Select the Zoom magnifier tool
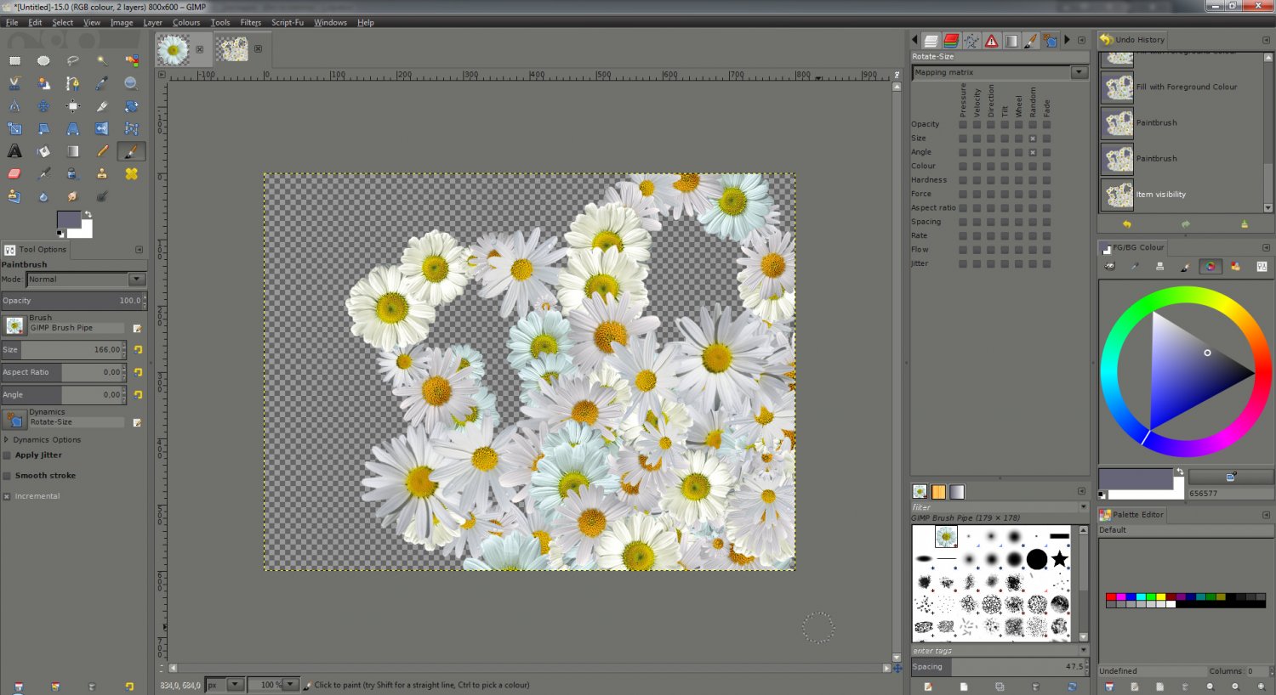The width and height of the screenshot is (1276, 695). click(x=131, y=83)
